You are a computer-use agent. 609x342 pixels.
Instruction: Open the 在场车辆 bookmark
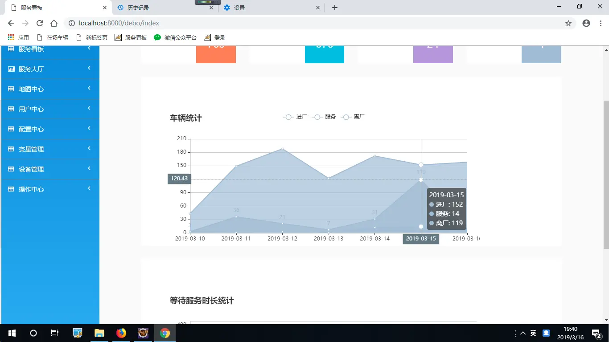point(53,37)
